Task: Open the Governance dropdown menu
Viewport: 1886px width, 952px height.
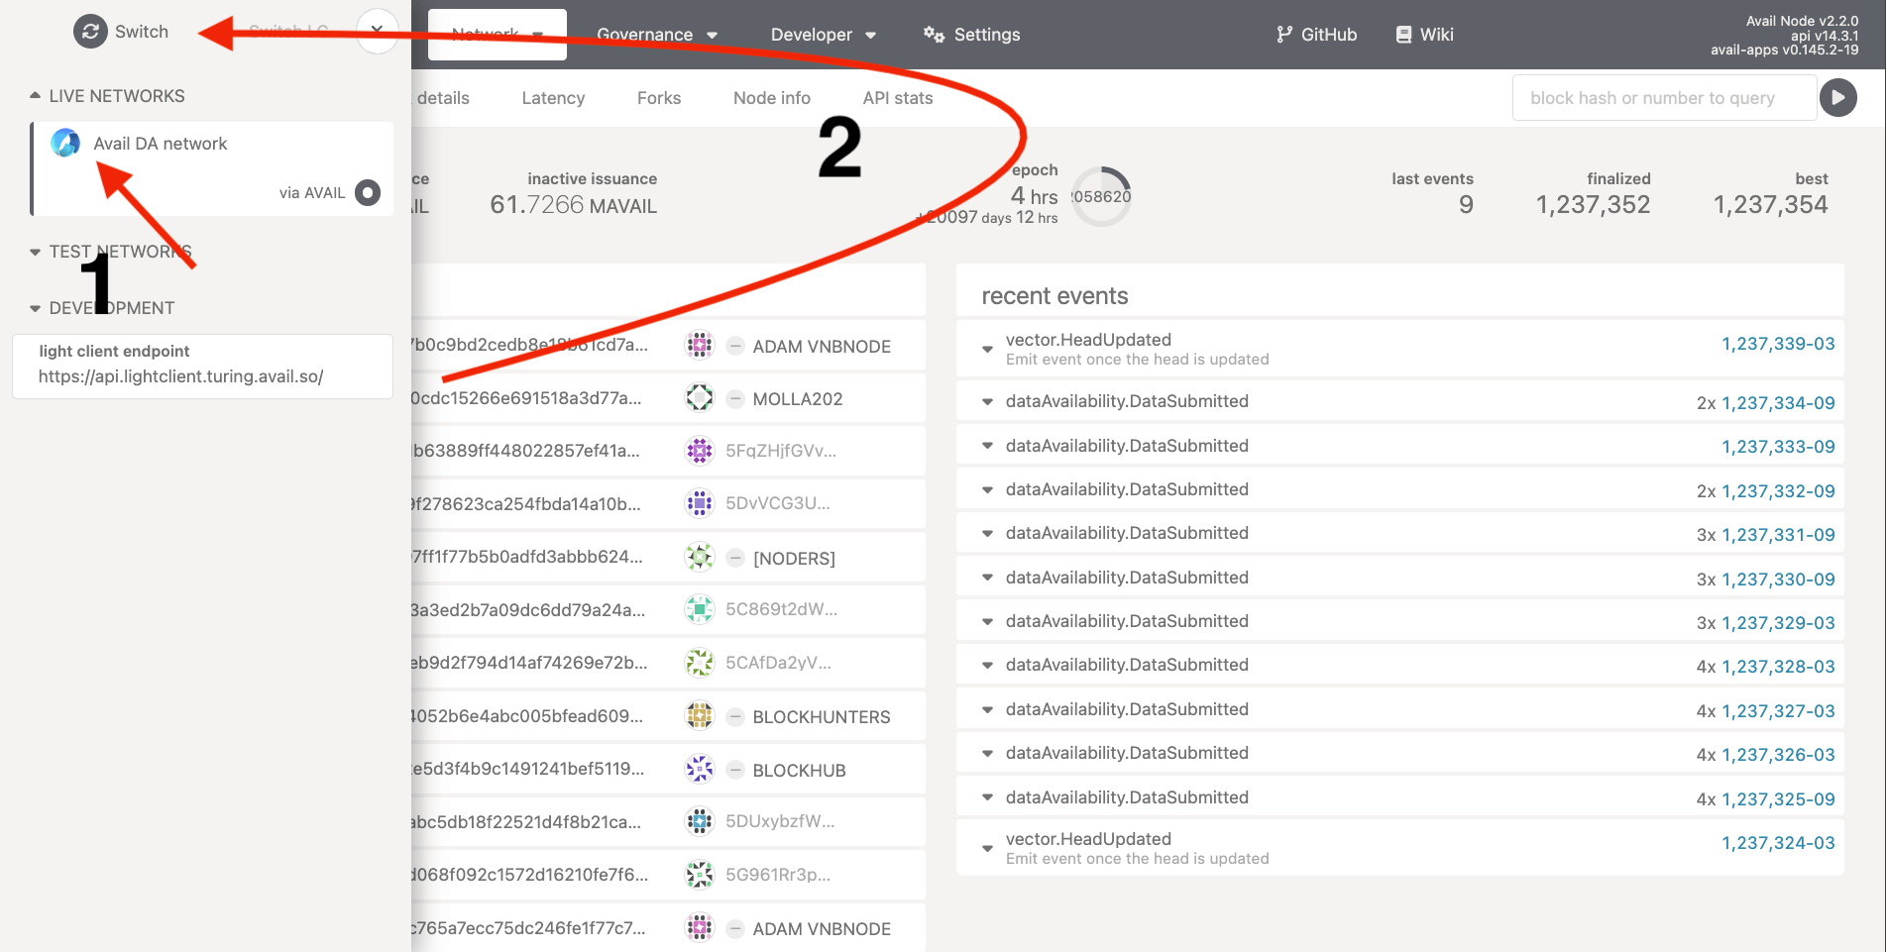Action: point(656,35)
